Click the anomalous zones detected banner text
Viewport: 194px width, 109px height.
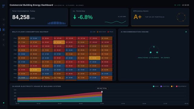click(41, 78)
